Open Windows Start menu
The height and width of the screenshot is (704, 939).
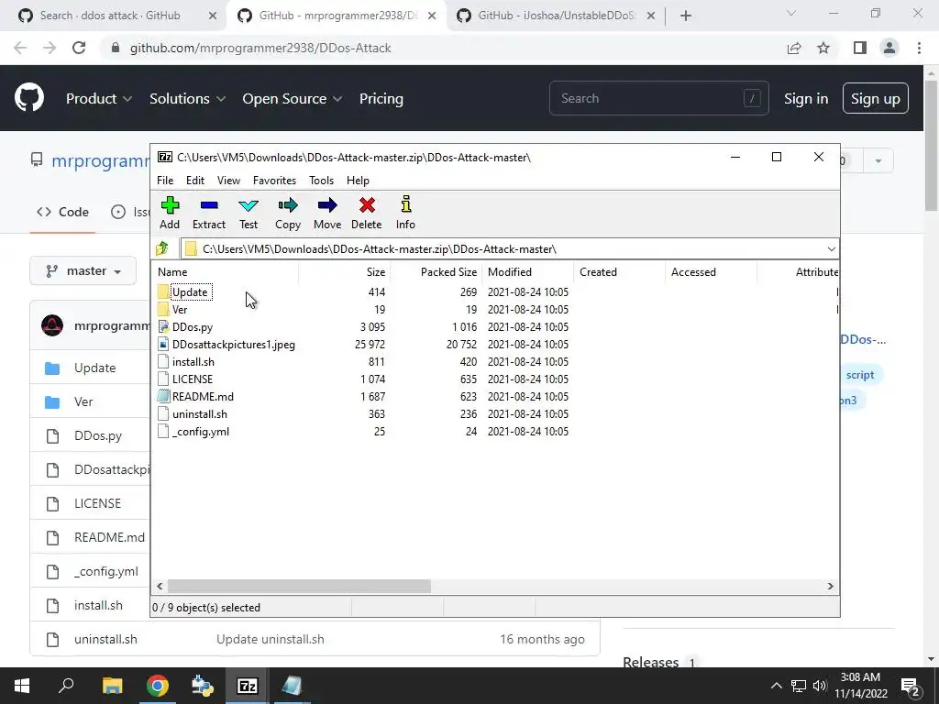coord(22,686)
